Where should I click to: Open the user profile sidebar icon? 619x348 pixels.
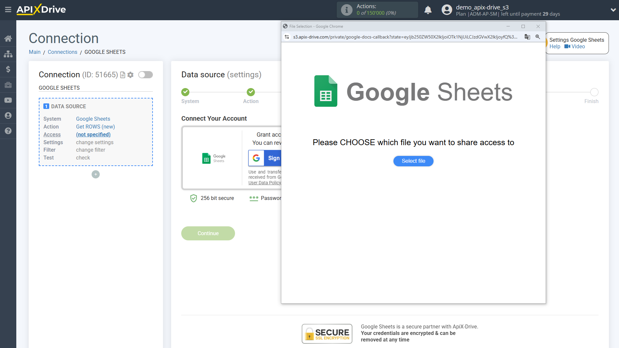click(x=8, y=115)
